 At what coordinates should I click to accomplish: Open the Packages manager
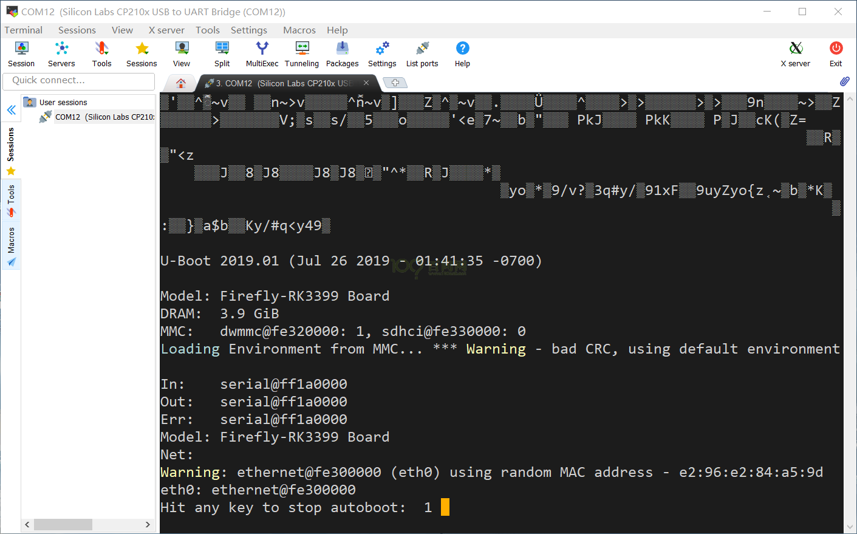(343, 54)
